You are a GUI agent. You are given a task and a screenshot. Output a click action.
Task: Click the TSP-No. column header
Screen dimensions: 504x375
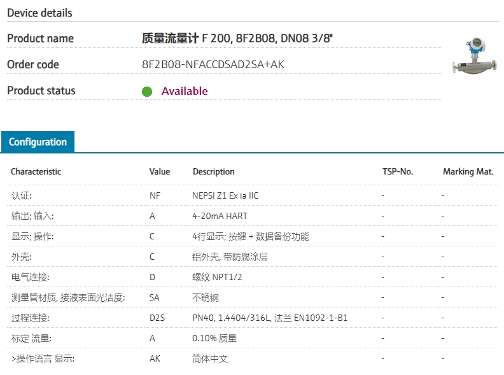point(398,172)
